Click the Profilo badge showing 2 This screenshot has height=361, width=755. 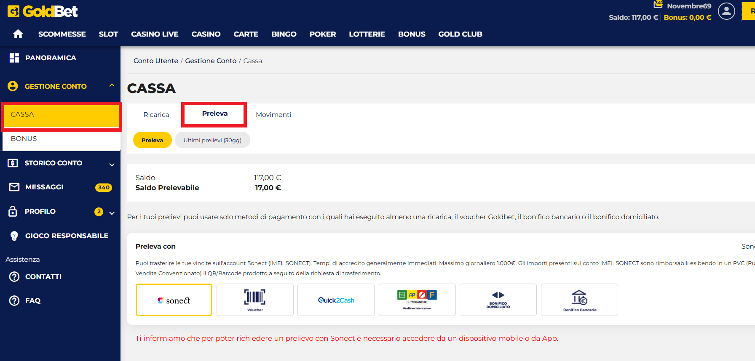(x=99, y=212)
